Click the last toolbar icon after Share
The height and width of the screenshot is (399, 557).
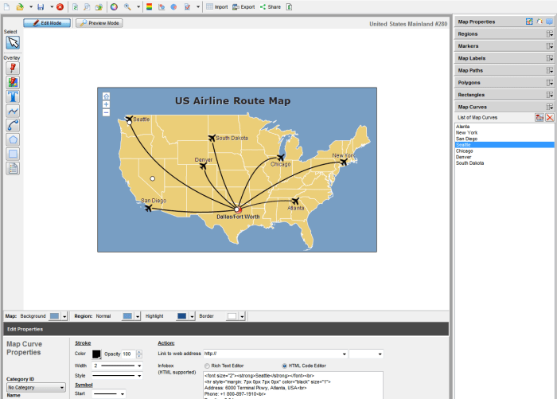(289, 6)
